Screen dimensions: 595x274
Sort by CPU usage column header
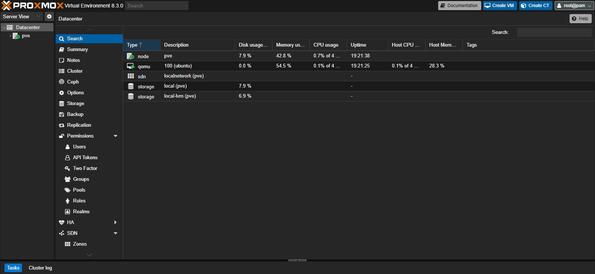point(328,45)
